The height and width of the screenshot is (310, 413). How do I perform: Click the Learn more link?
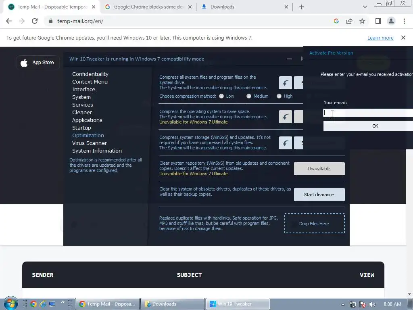380,38
